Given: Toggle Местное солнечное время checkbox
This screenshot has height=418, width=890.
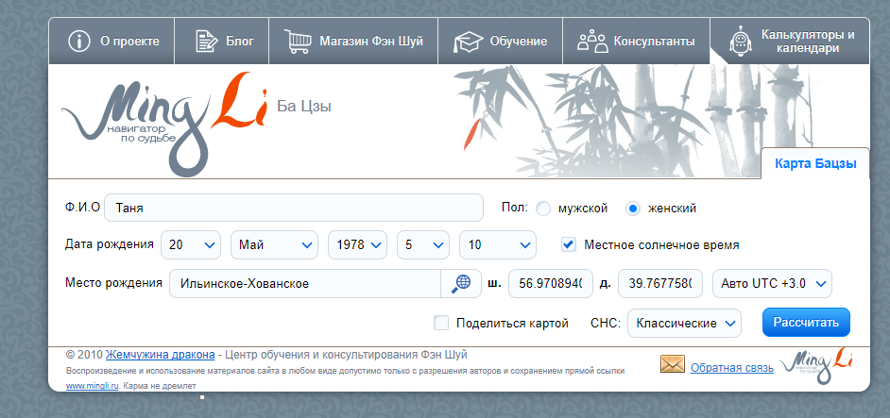Looking at the screenshot, I should pyautogui.click(x=569, y=244).
